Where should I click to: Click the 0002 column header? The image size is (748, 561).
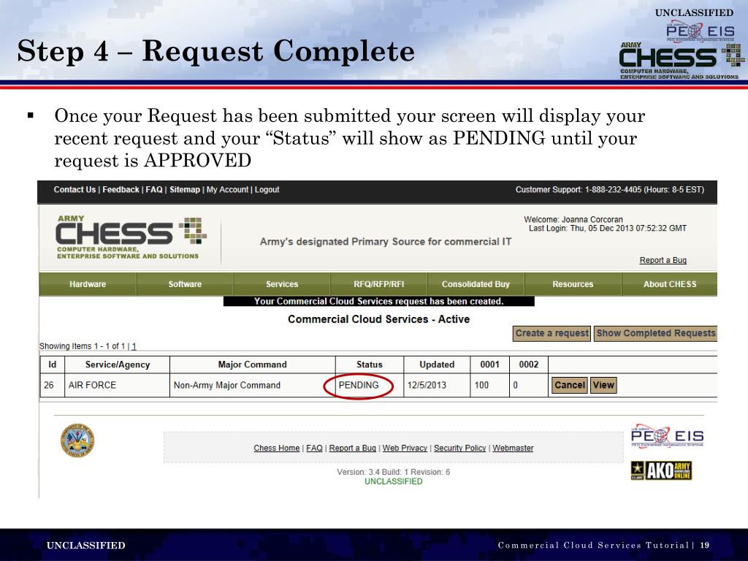coord(529,365)
